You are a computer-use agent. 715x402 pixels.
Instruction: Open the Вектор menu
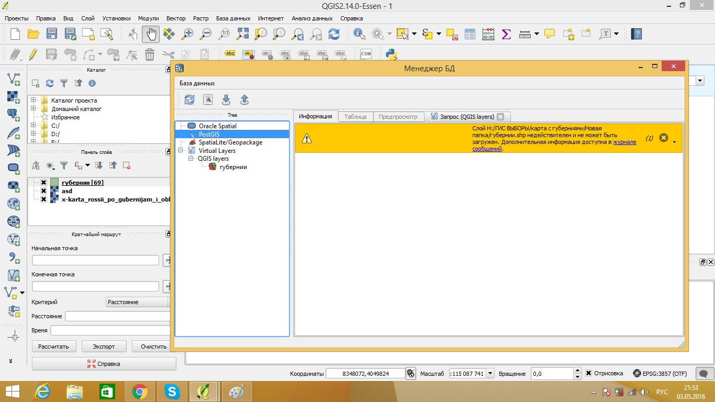(176, 18)
